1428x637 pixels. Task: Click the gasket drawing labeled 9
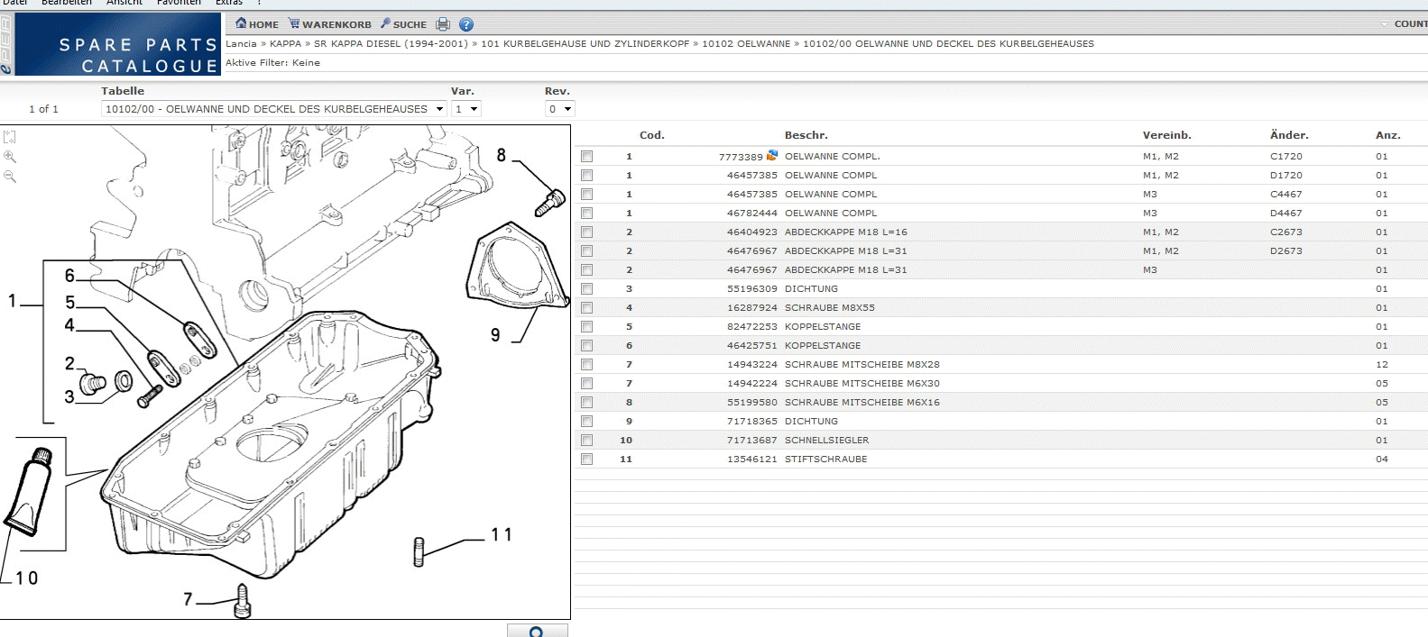[516, 265]
